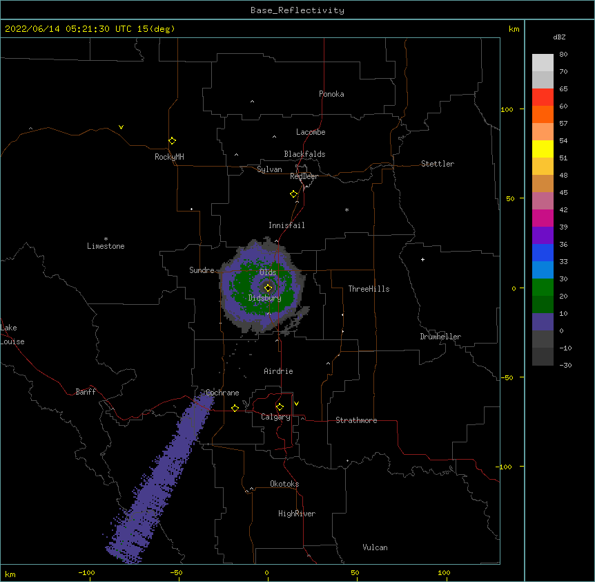Select the light grey 70–80 dBZ legend swatch

[543, 63]
